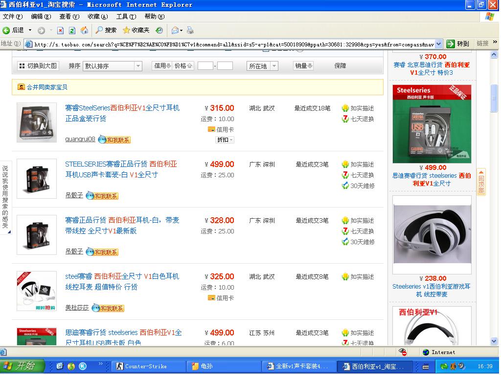
Task: Click the vertical scrollbar down arrow
Action: [x=494, y=341]
